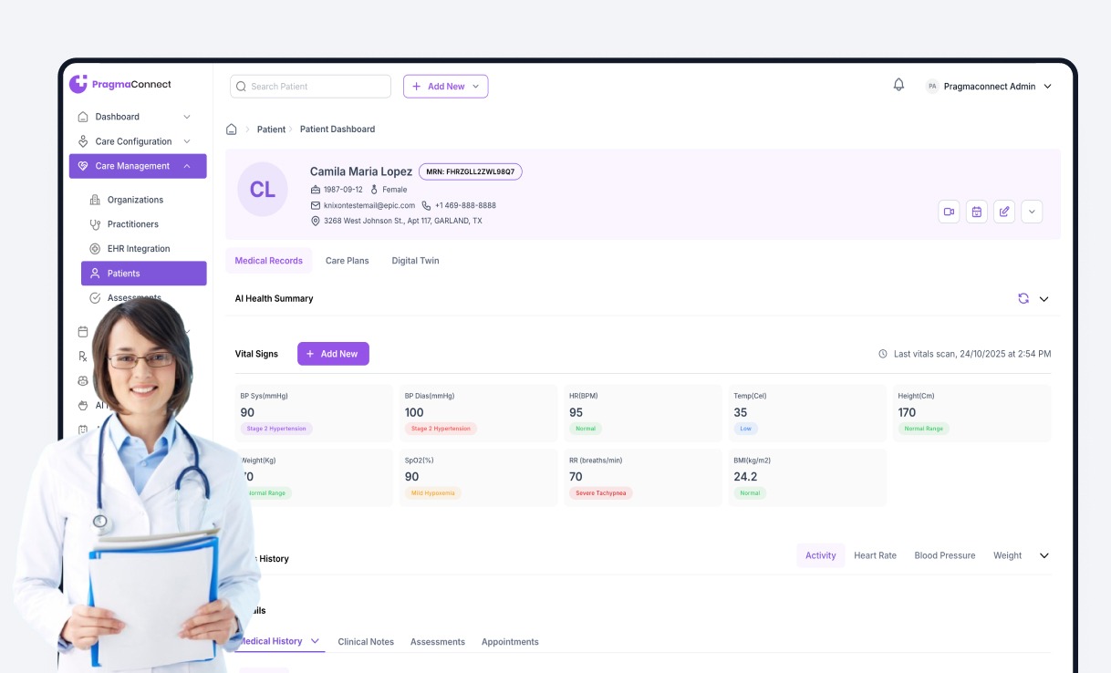Expand more patient actions chevron

[x=1032, y=212]
